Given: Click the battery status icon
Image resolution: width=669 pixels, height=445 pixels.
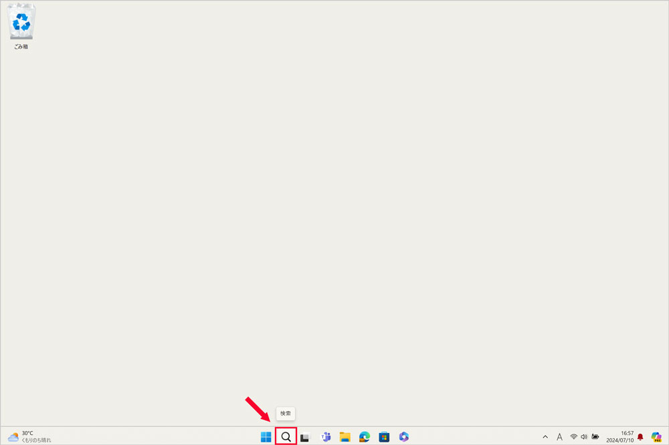Looking at the screenshot, I should (x=595, y=437).
